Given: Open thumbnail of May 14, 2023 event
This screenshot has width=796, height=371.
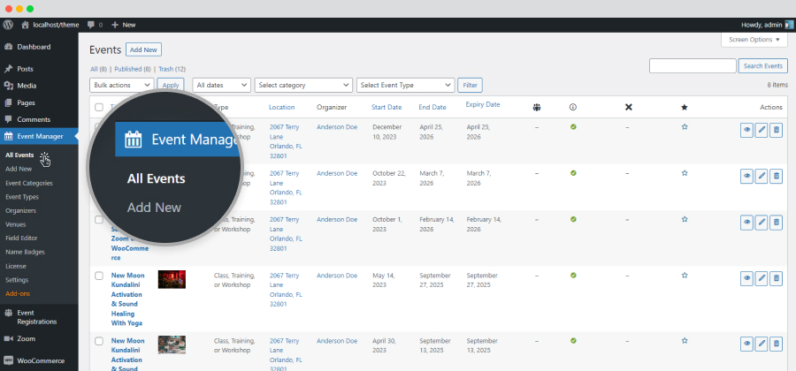Looking at the screenshot, I should coord(172,279).
